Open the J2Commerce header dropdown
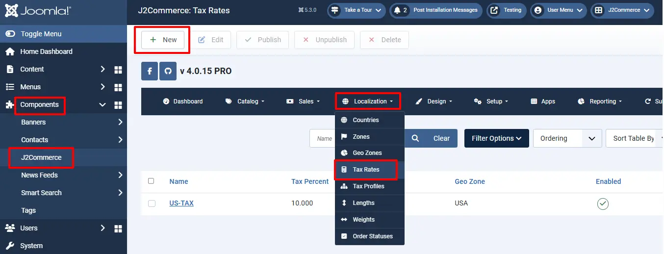 tap(622, 10)
